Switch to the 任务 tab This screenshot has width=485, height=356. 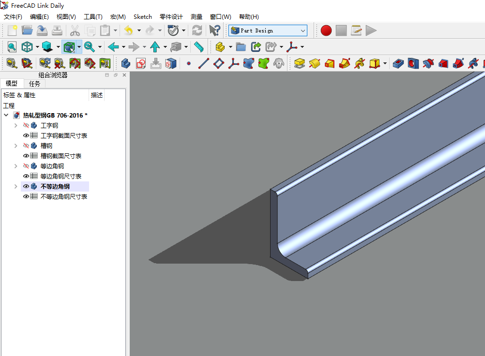(x=35, y=84)
